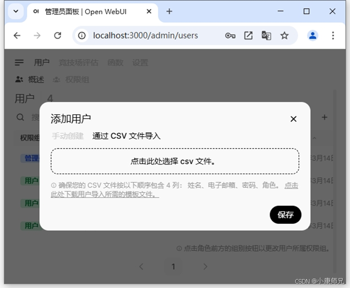Navigate forward in the browser

(x=37, y=36)
